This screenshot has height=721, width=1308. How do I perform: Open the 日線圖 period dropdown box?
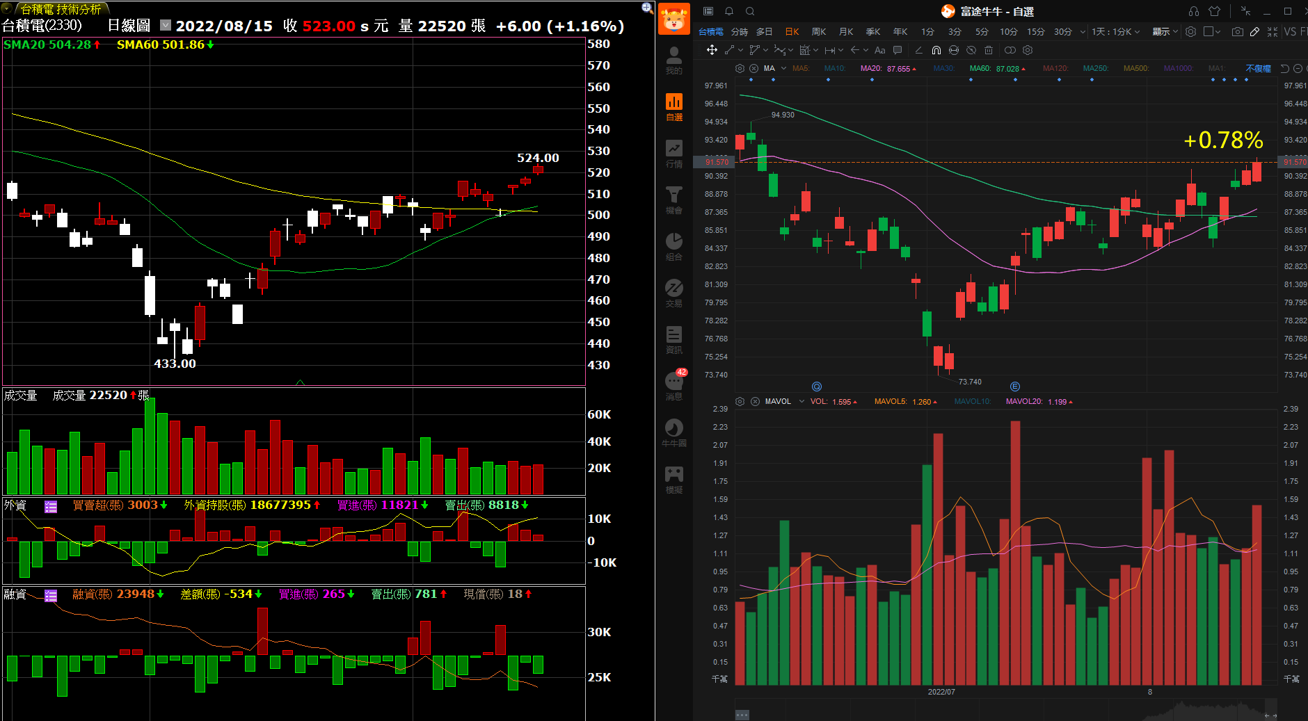[166, 26]
